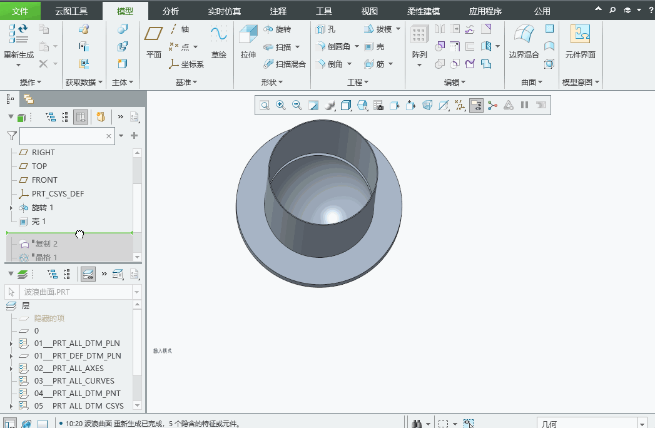The height and width of the screenshot is (428, 655).
Task: Click the Zoom In magnifier icon
Action: click(x=281, y=105)
